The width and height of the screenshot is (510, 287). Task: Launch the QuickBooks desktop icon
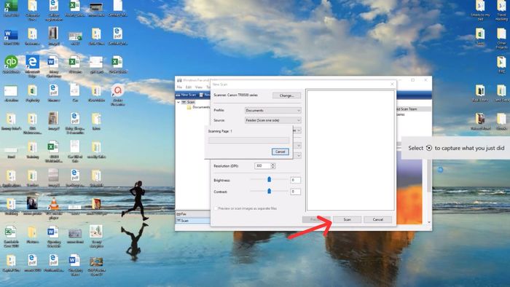pyautogui.click(x=11, y=63)
